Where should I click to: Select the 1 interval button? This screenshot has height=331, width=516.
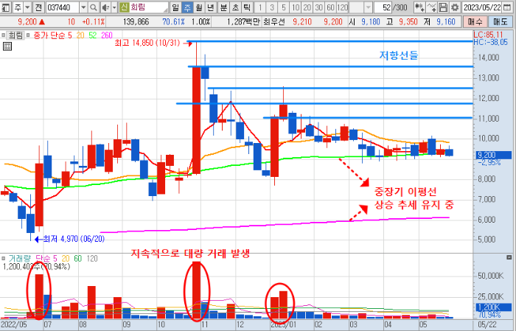pyautogui.click(x=260, y=7)
